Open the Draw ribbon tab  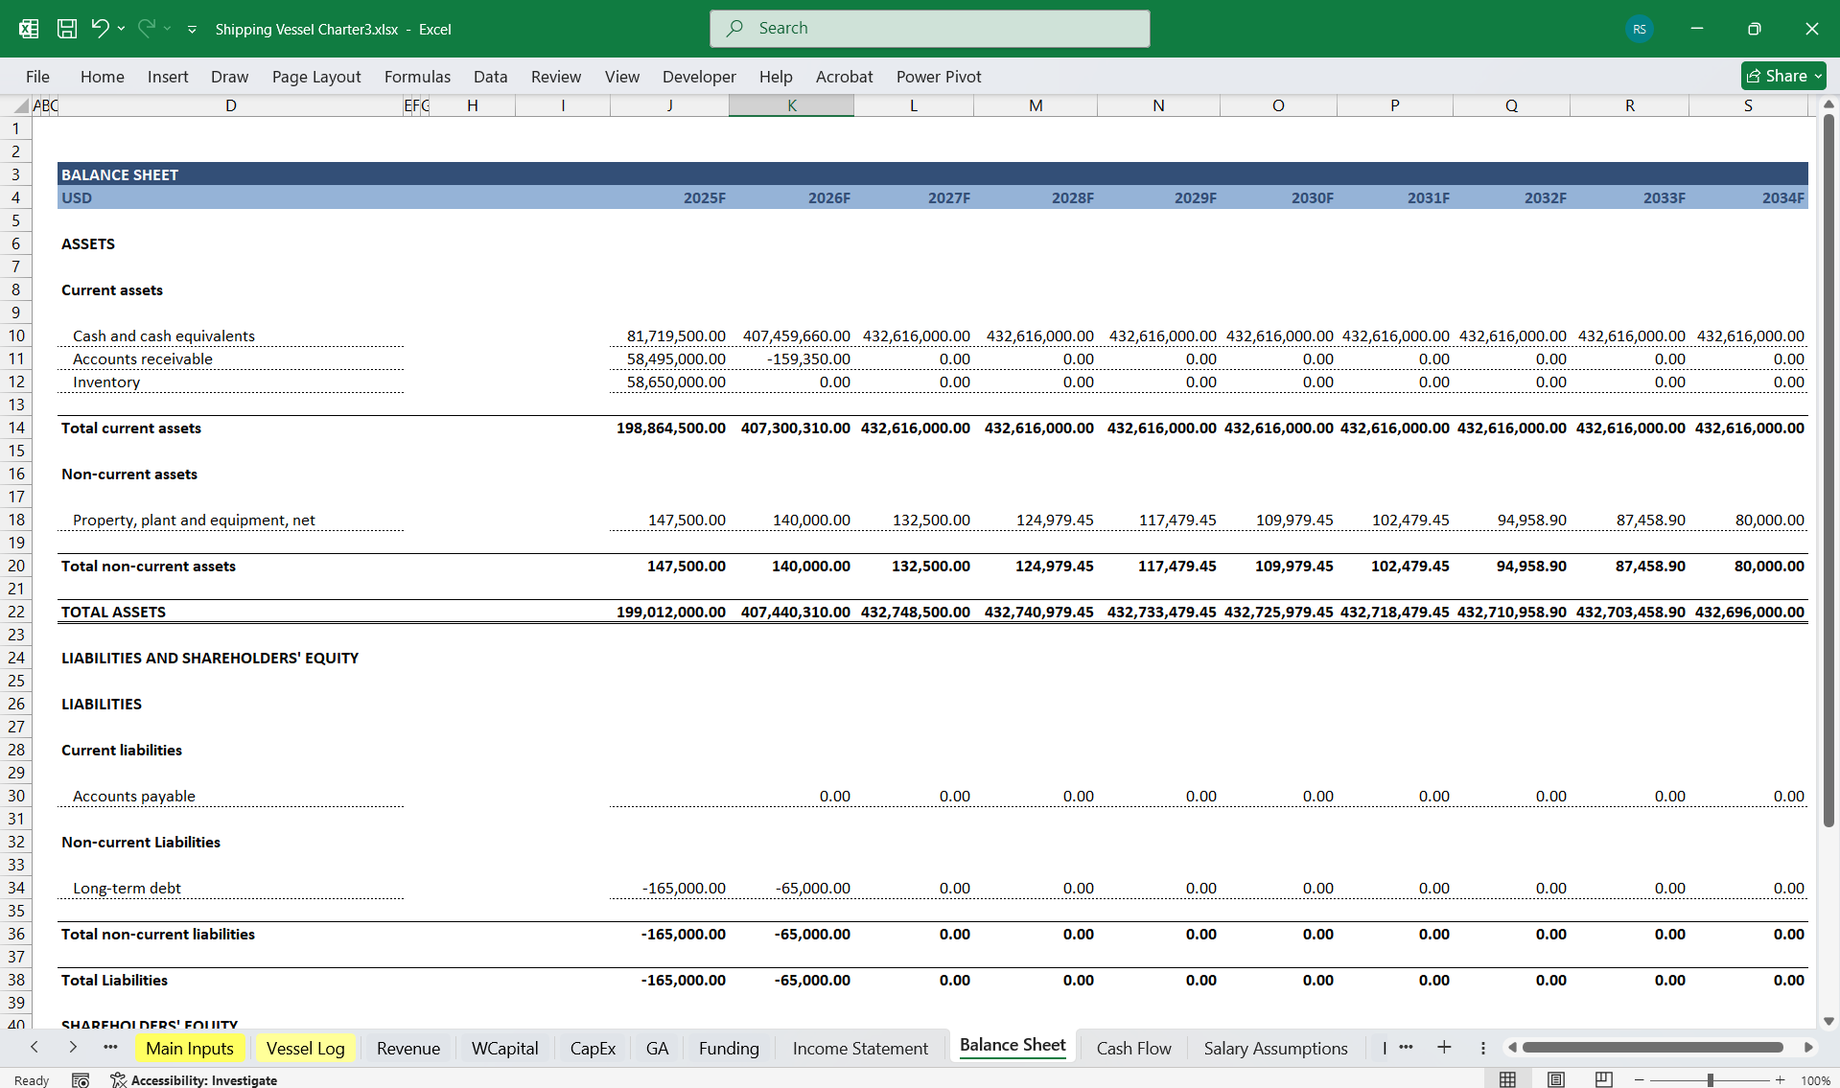(229, 77)
